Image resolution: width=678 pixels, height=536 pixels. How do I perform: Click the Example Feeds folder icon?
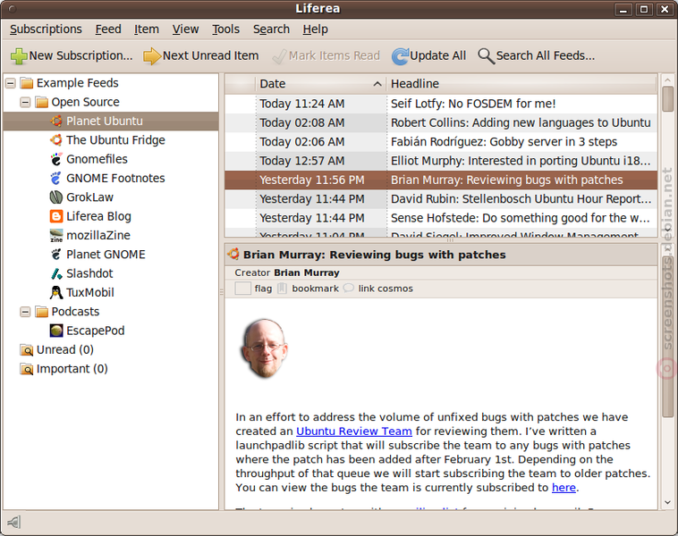pos(26,83)
